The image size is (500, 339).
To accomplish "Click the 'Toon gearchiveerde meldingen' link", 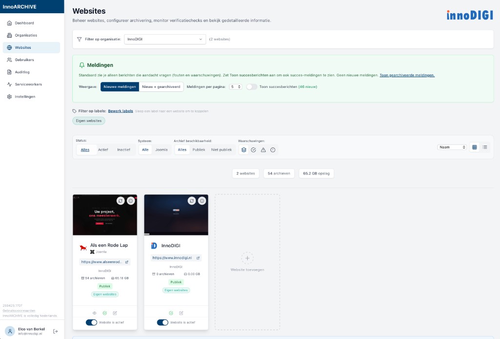I will pos(407,75).
